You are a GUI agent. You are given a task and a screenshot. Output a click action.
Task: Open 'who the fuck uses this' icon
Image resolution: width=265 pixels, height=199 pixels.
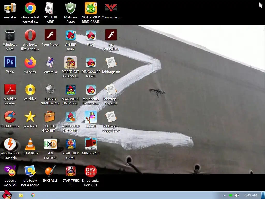[x=10, y=144]
